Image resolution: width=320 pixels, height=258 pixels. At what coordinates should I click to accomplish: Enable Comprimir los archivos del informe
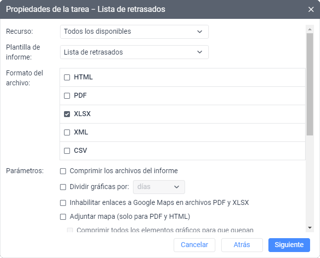(63, 171)
